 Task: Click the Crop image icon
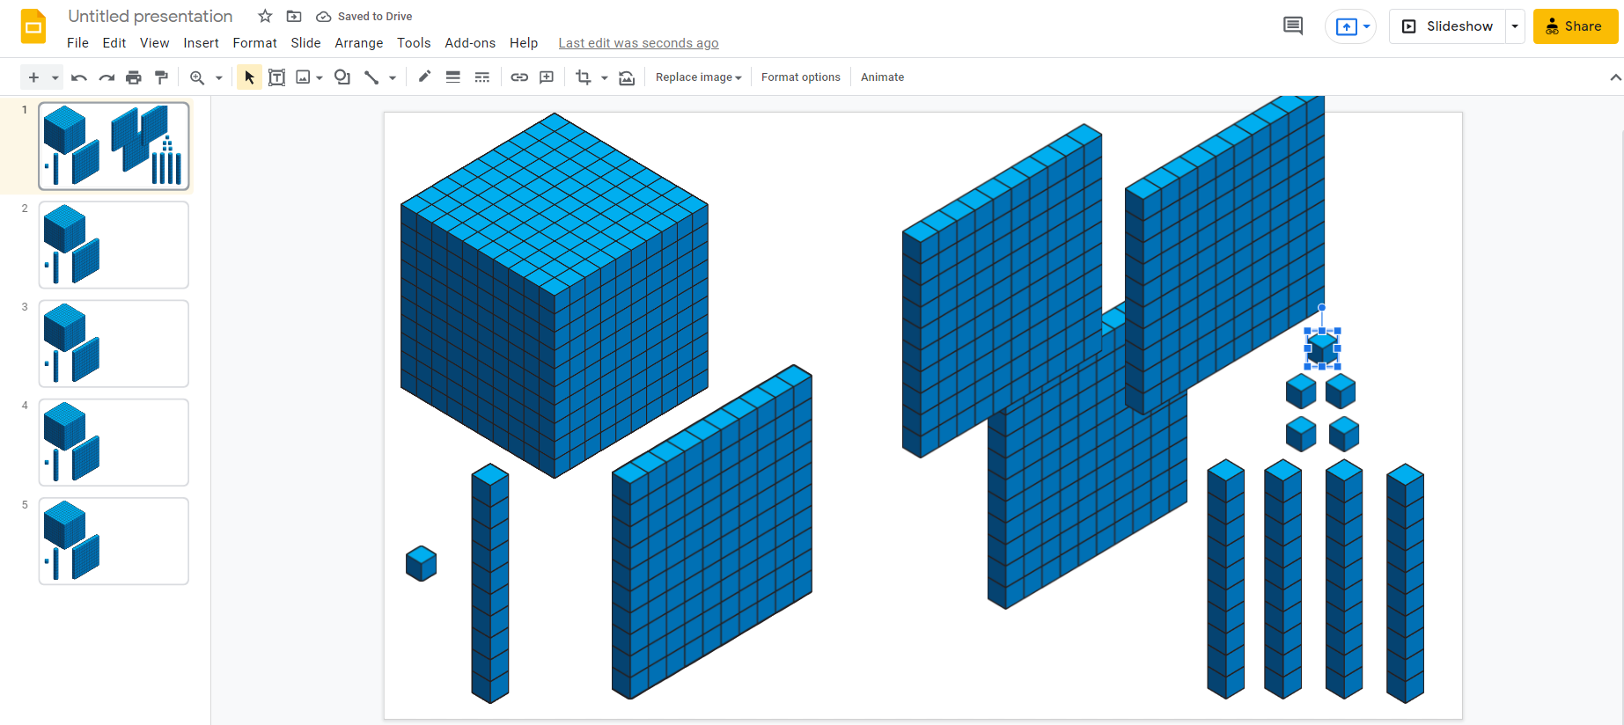[x=583, y=77]
